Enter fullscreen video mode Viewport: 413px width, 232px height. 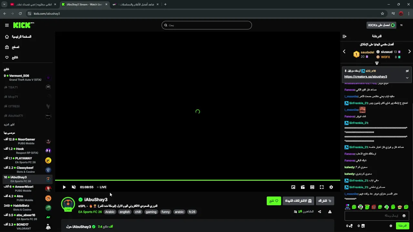pyautogui.click(x=322, y=187)
